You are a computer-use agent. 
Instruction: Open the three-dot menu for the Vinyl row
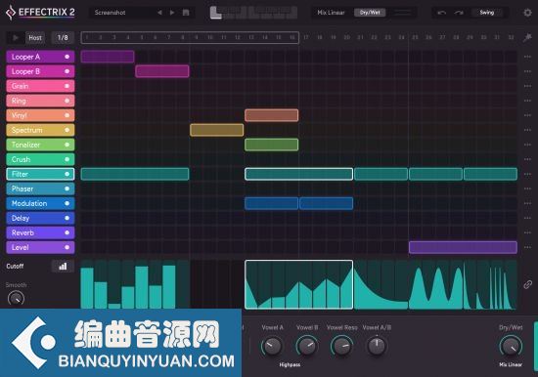(527, 115)
